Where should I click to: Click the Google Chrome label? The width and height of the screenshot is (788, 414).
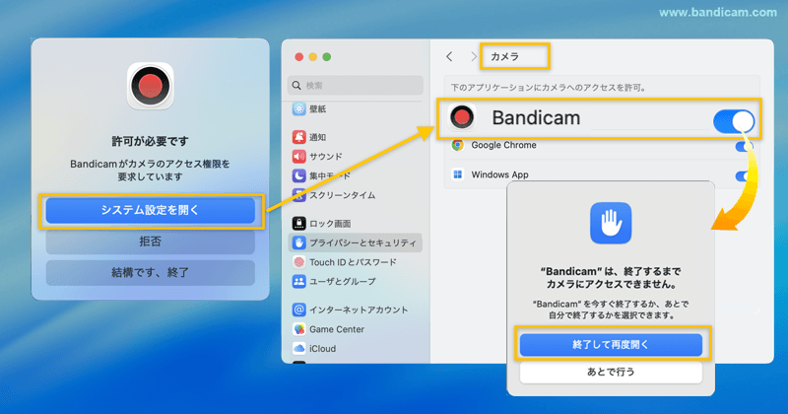point(503,145)
